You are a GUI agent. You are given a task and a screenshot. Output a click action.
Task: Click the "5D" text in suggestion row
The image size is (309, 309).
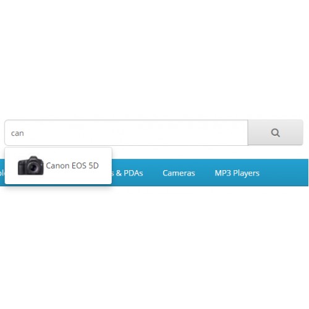click(x=93, y=166)
